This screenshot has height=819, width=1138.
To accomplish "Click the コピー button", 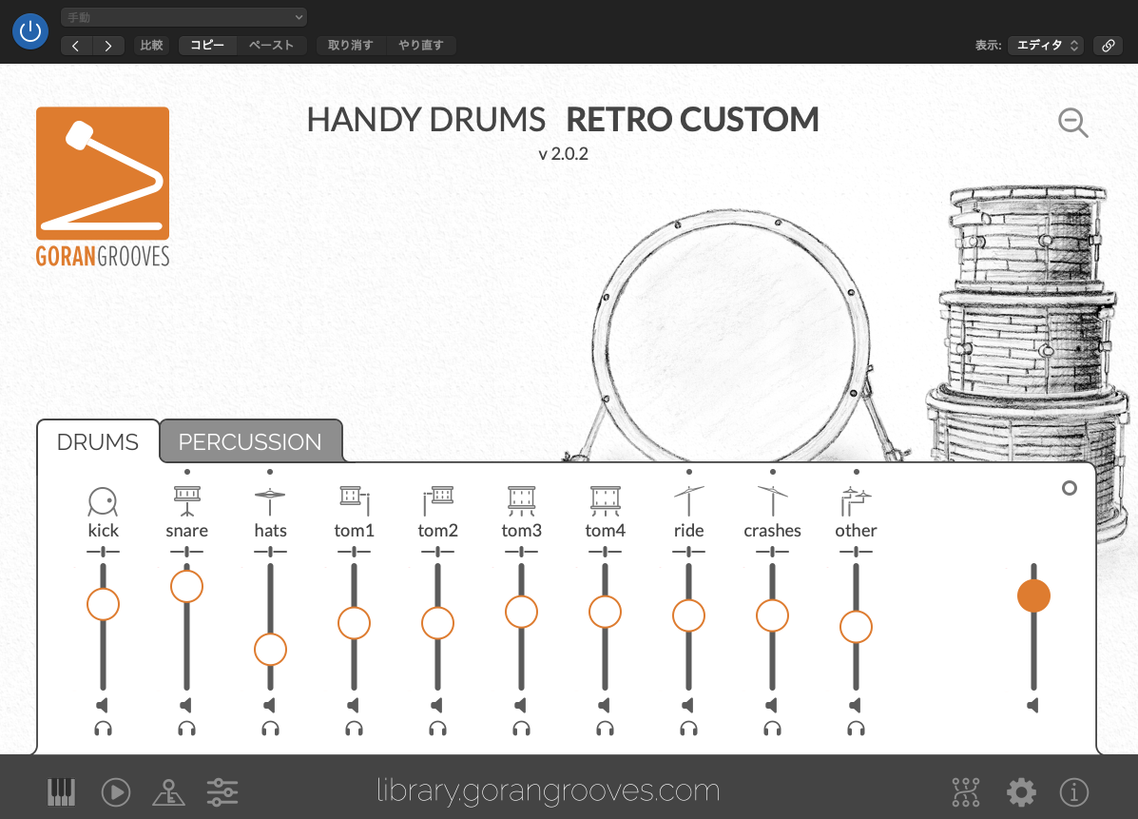I will [x=207, y=45].
